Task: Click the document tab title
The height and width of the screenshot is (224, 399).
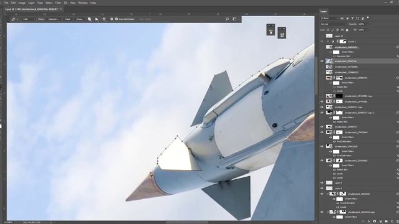Action: click(32, 9)
